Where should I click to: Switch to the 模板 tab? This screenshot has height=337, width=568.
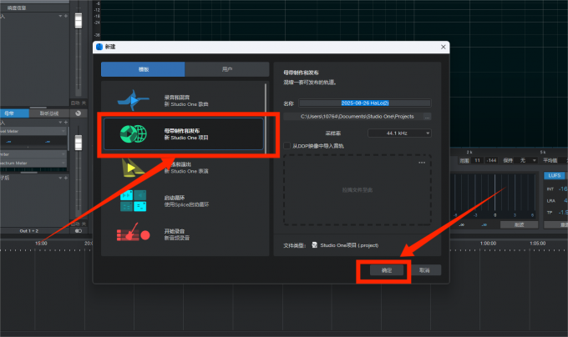143,69
